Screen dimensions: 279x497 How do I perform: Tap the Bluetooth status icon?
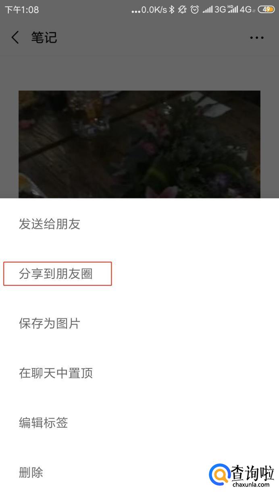[x=172, y=10]
